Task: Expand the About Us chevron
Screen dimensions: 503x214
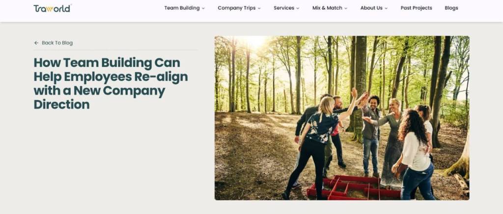Action: (x=386, y=8)
